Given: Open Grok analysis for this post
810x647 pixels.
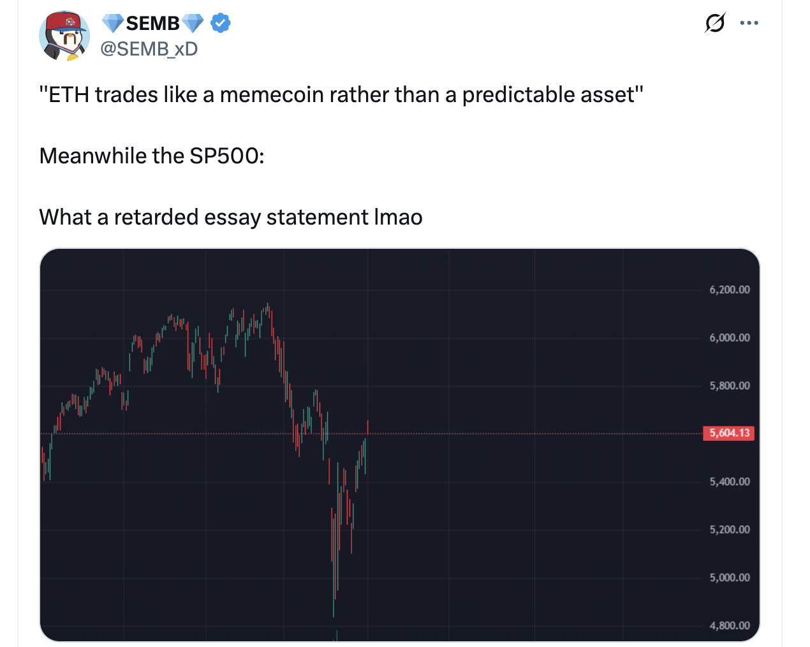Looking at the screenshot, I should click(x=715, y=22).
